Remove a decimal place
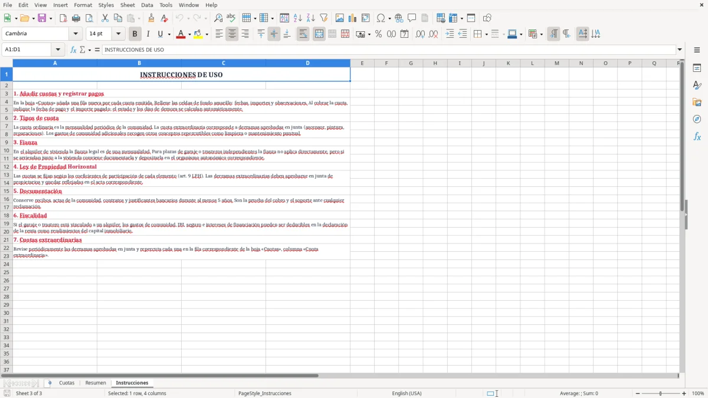This screenshot has height=398, width=708. [x=433, y=34]
